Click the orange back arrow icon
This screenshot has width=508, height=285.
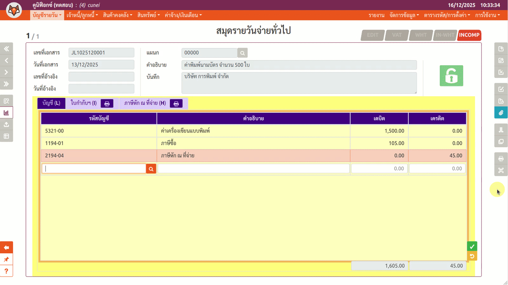[6, 247]
